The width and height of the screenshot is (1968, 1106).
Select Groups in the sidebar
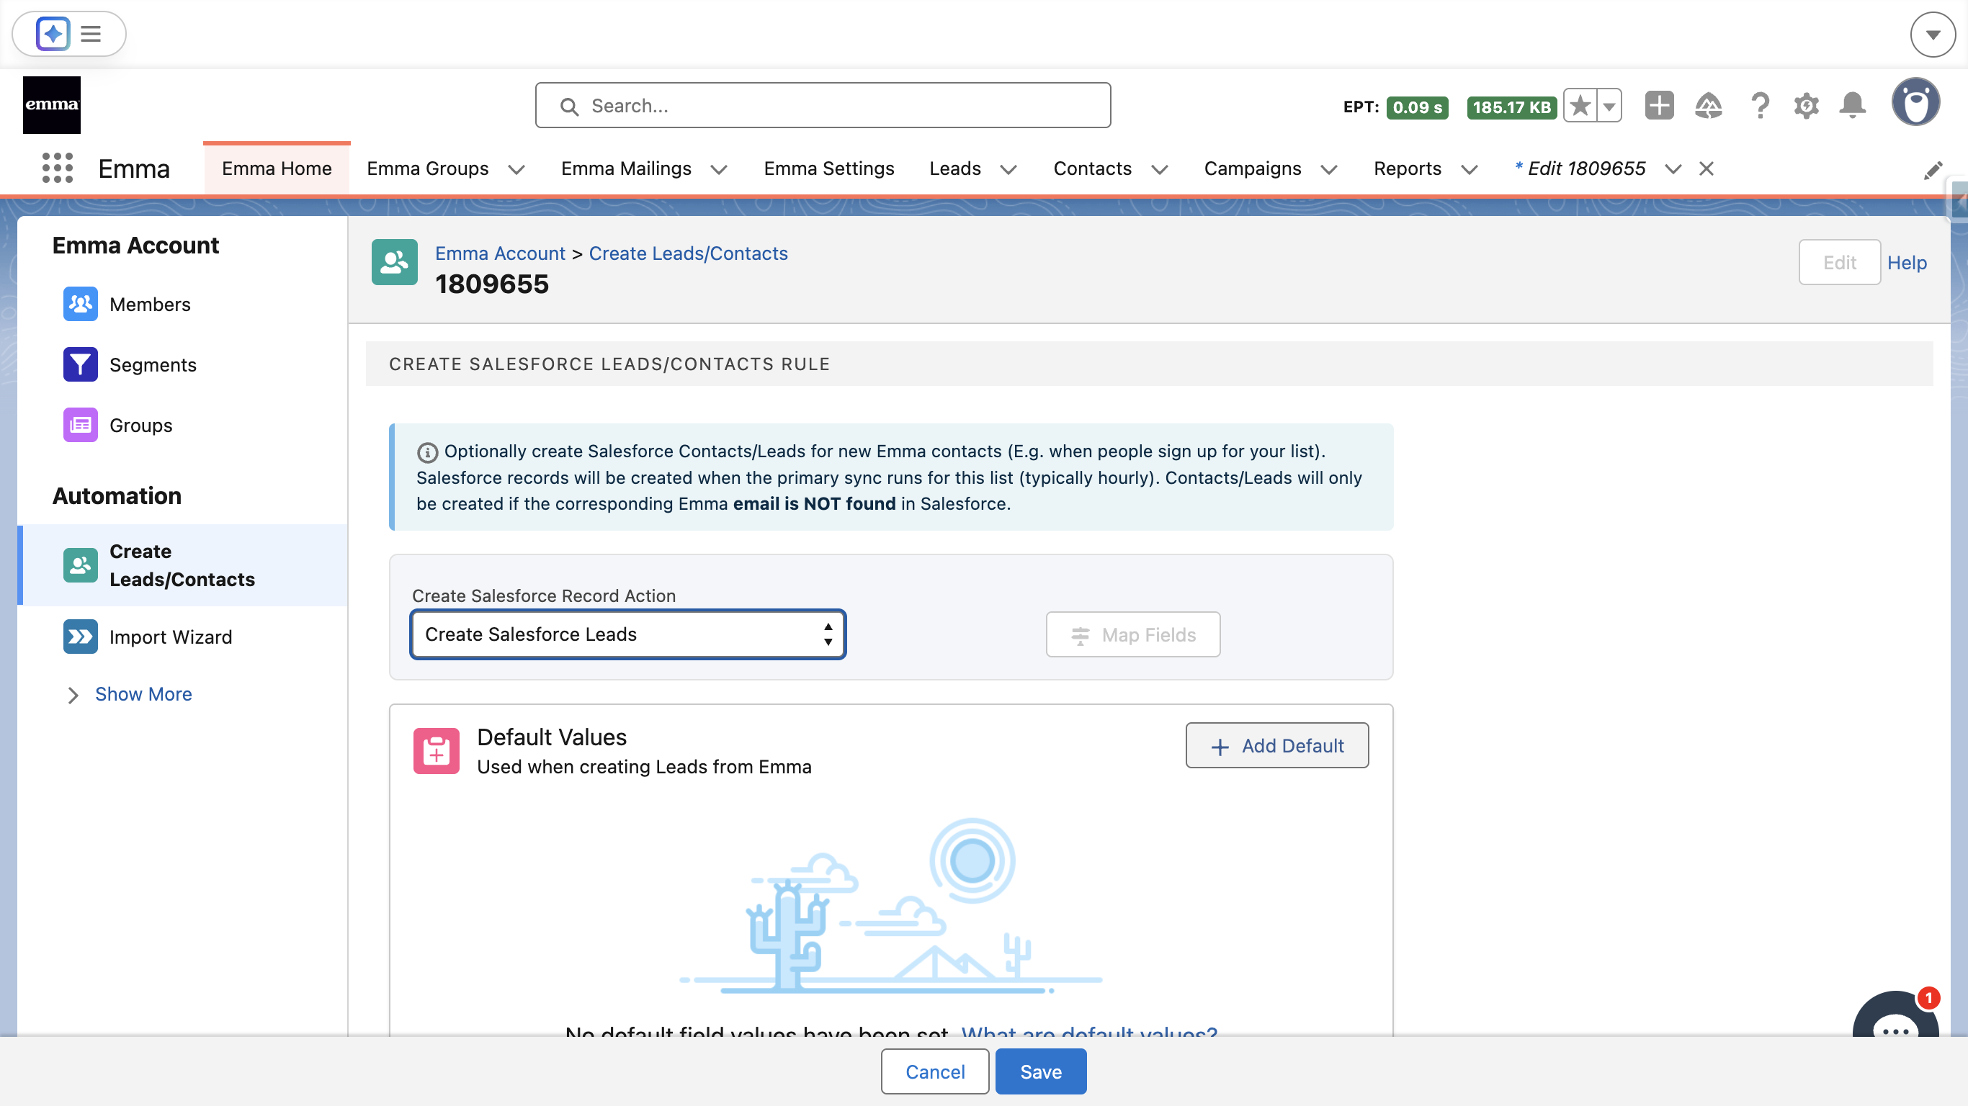coord(184,425)
